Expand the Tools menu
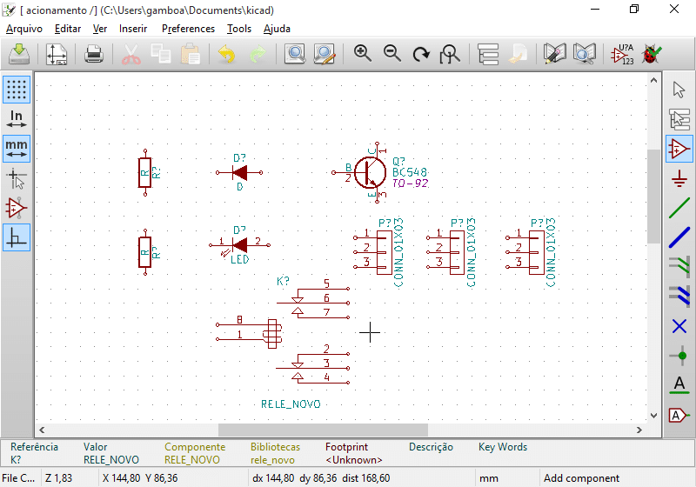The height and width of the screenshot is (487, 696). [238, 28]
